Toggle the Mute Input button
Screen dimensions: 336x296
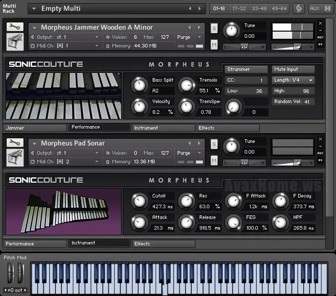coord(293,69)
